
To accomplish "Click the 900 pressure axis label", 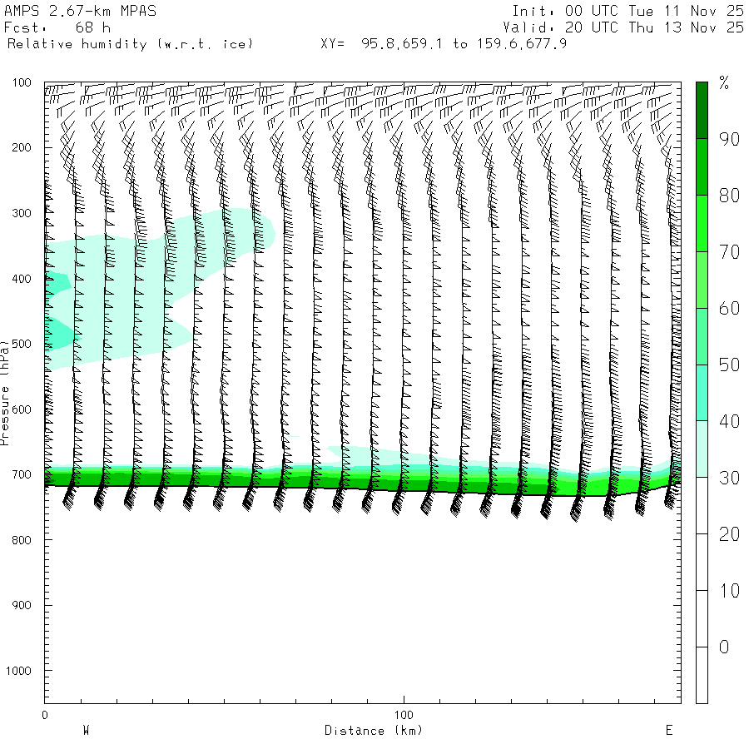I will 22,605.
